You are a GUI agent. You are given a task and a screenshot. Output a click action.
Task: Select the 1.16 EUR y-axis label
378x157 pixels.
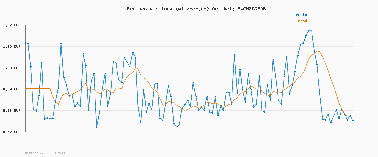coord(12,46)
